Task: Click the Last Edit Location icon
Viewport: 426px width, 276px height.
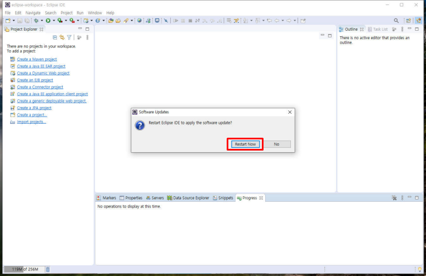Action: click(270, 21)
